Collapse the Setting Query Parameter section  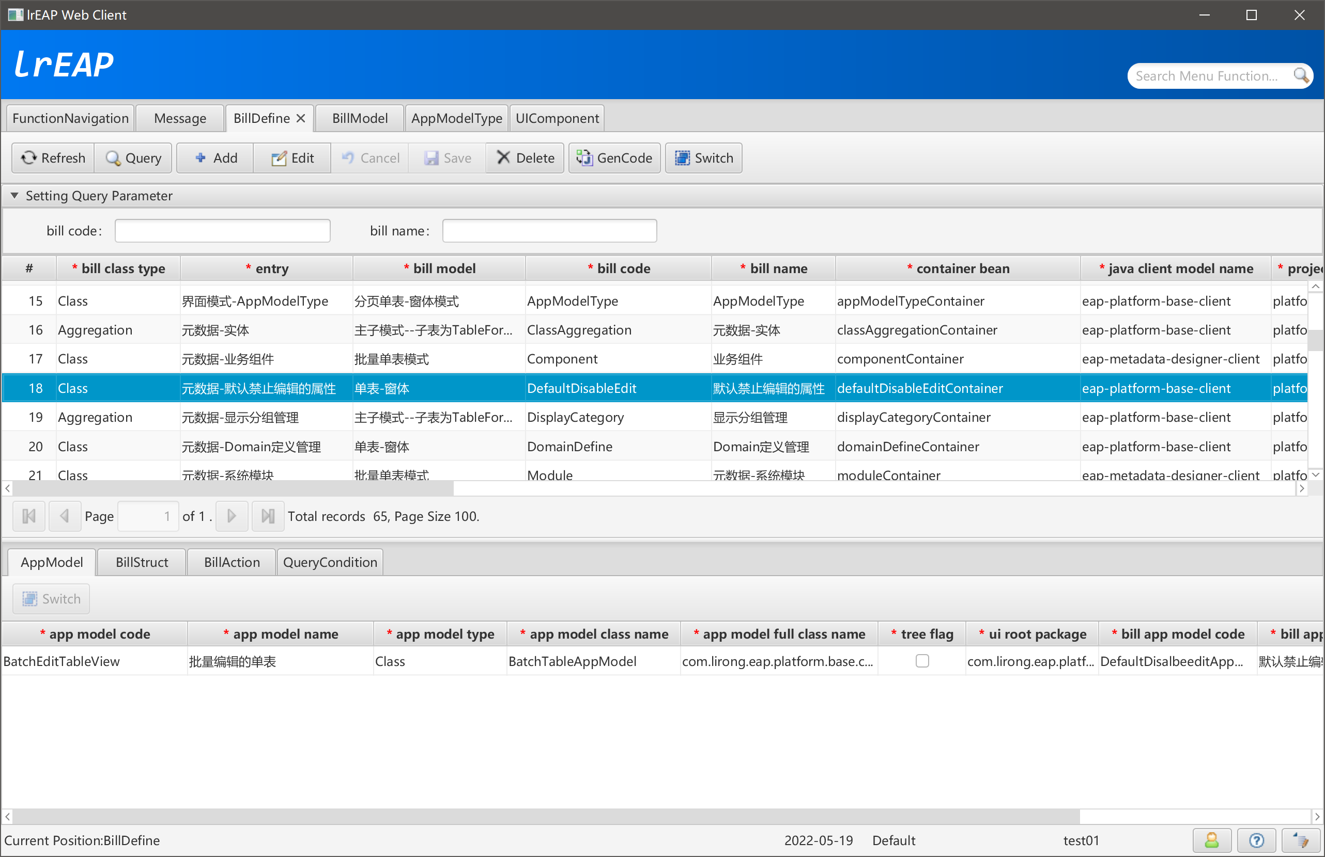click(x=14, y=196)
